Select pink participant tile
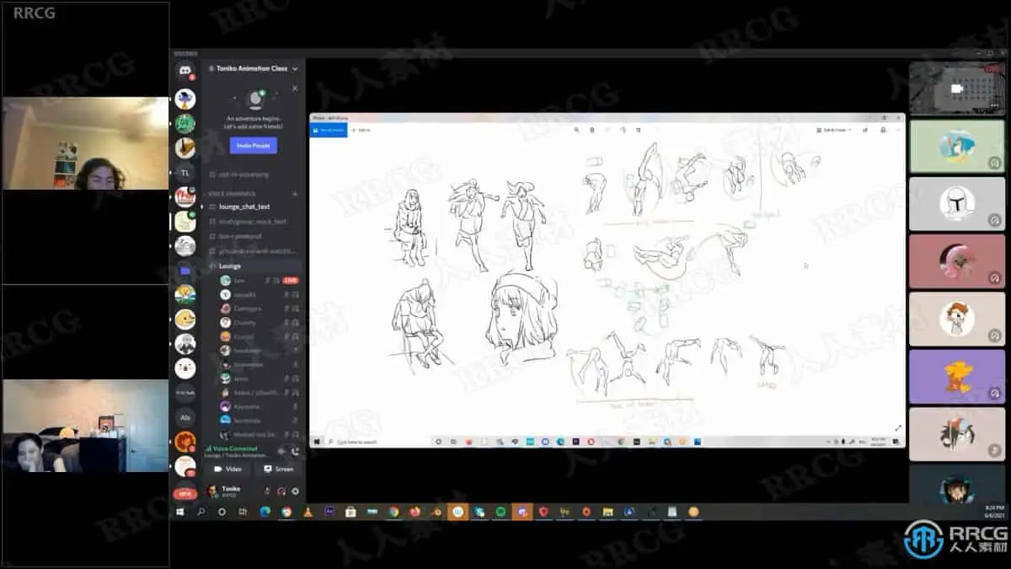The width and height of the screenshot is (1011, 569). tap(957, 261)
